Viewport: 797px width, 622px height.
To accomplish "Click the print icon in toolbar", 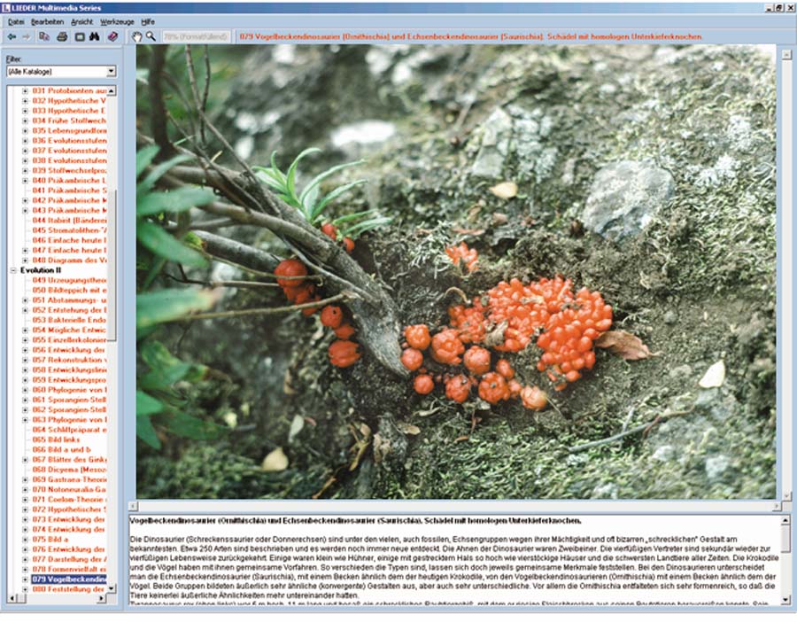I will (x=62, y=36).
